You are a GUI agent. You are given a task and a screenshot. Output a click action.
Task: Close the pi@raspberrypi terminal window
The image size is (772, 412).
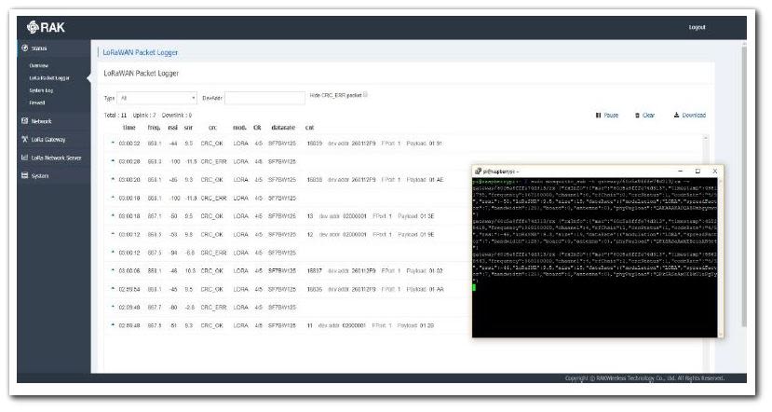point(715,171)
